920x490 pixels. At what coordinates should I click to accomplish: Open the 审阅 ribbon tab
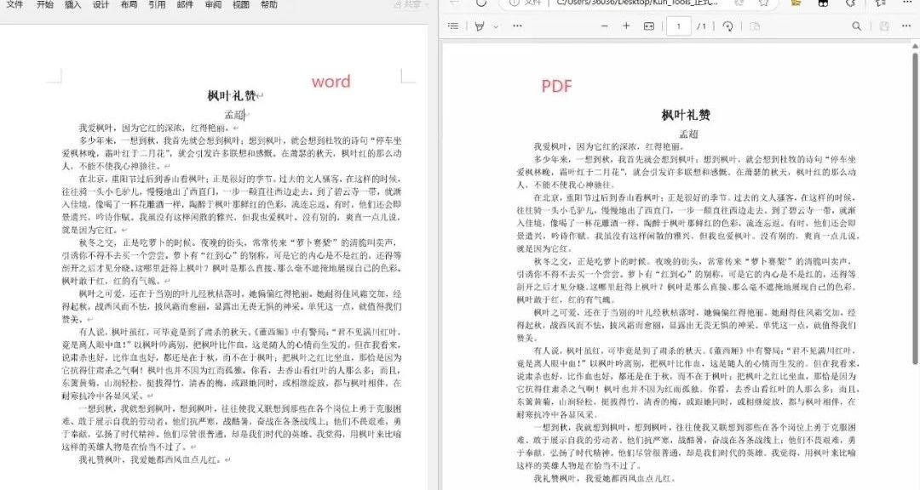click(x=213, y=5)
